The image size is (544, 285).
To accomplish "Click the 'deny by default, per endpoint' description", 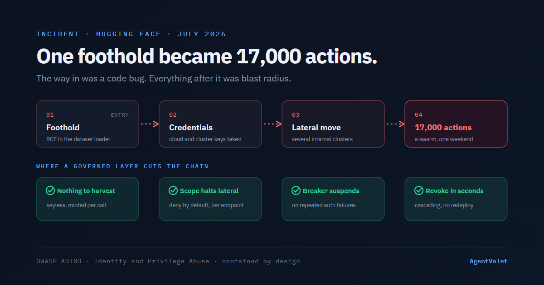I will point(206,205).
